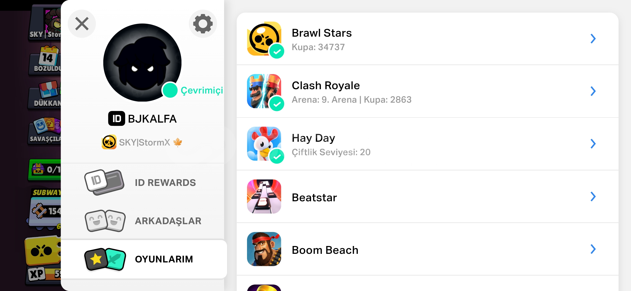Expand Boom Beach row chevron

(593, 249)
